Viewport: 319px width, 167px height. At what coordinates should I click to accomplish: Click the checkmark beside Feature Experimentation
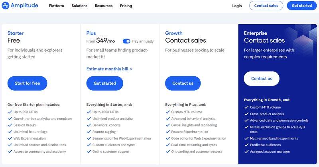pyautogui.click(x=167, y=132)
